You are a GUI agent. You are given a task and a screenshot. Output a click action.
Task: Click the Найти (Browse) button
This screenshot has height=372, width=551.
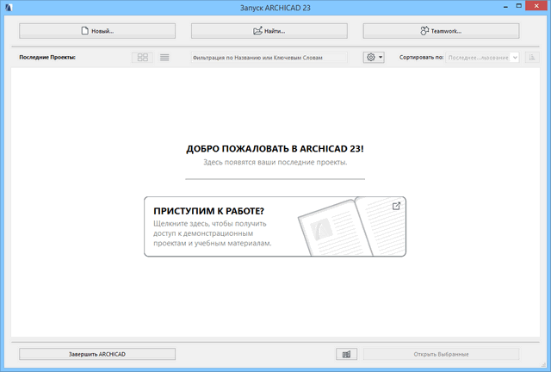(269, 31)
